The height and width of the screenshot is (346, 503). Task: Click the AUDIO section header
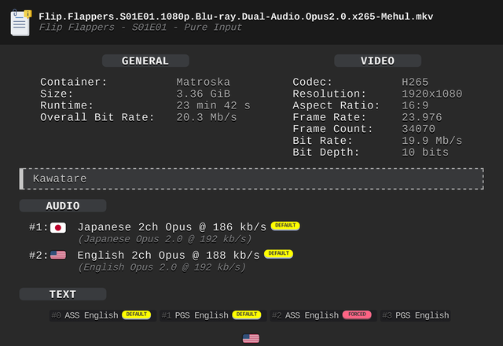[x=63, y=206]
